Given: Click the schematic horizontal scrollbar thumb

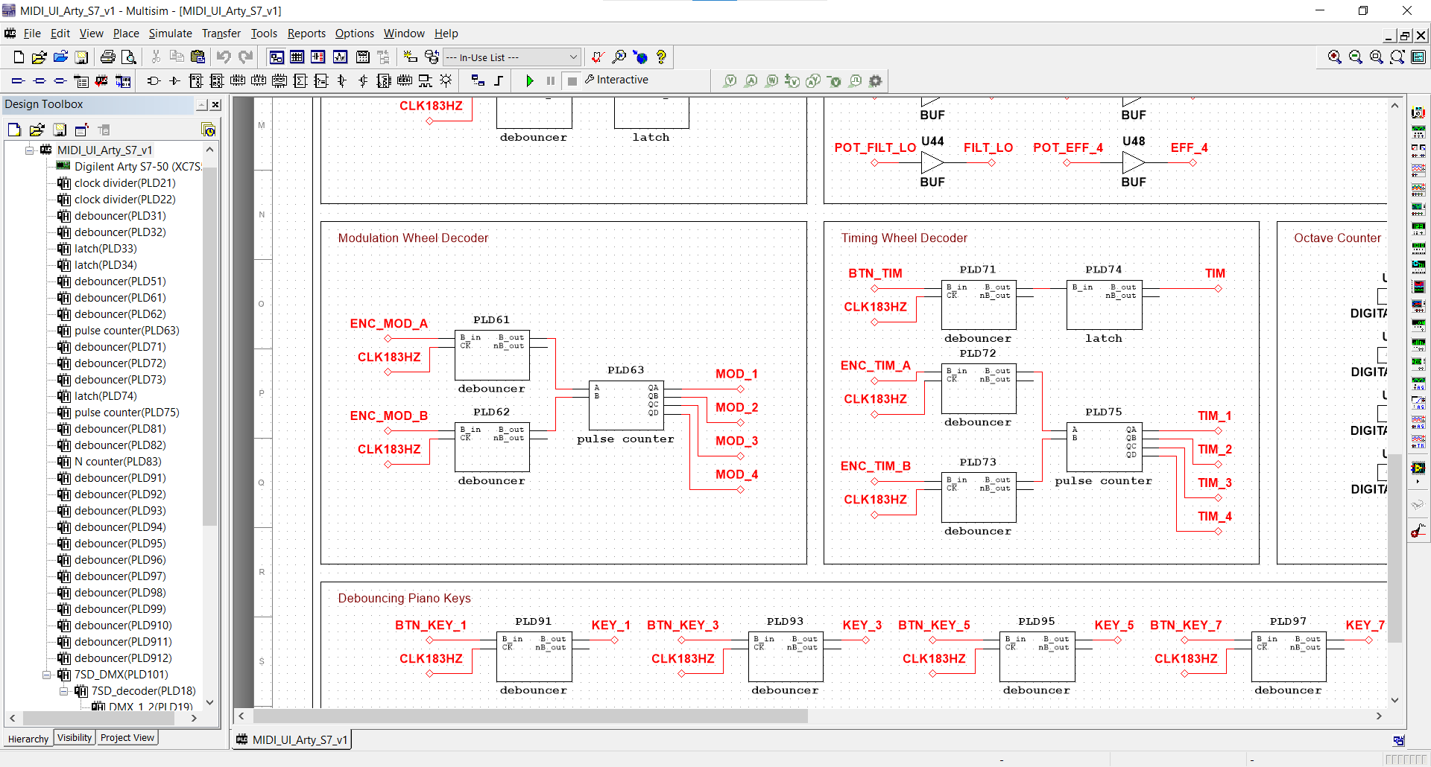Looking at the screenshot, I should pos(530,716).
